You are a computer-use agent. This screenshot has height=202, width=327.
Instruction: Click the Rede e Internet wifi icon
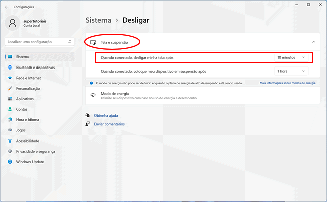coord(10,78)
